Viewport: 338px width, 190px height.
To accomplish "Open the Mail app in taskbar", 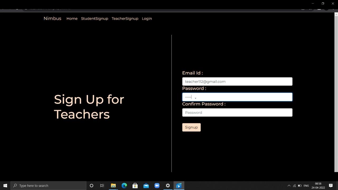I will pyautogui.click(x=146, y=186).
